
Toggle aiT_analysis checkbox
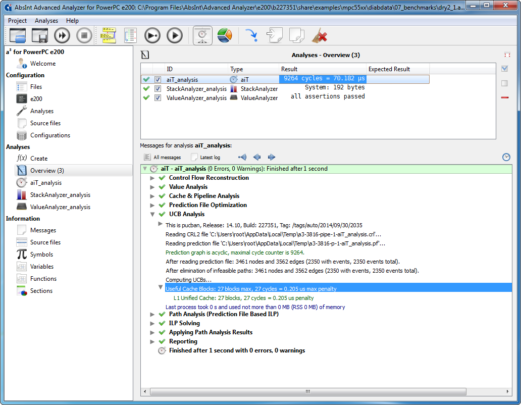coord(158,80)
